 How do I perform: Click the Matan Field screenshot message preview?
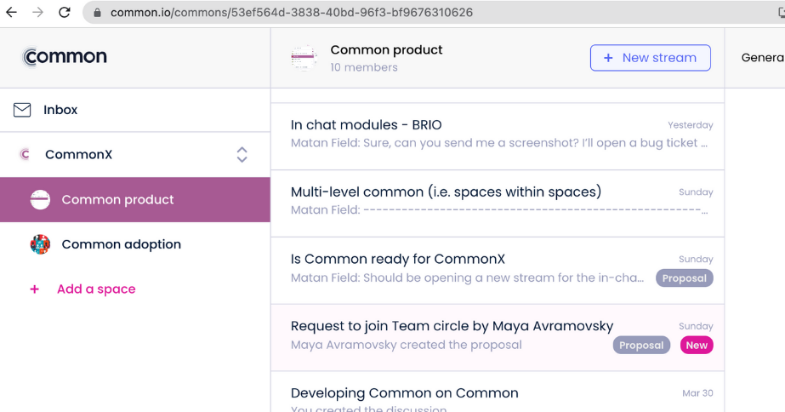499,143
